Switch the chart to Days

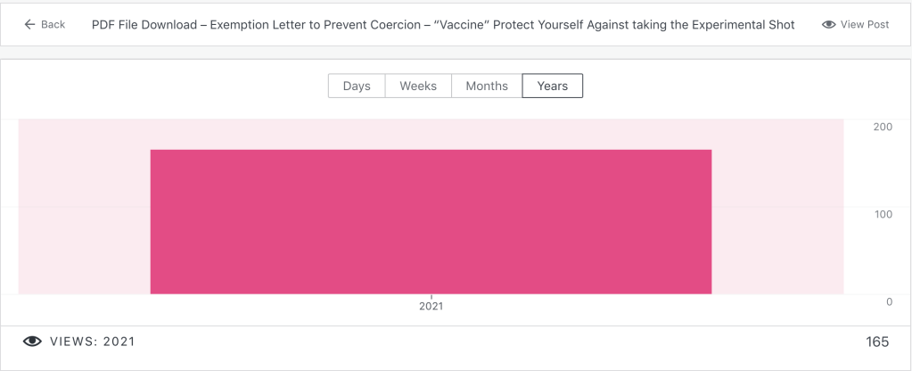click(357, 86)
